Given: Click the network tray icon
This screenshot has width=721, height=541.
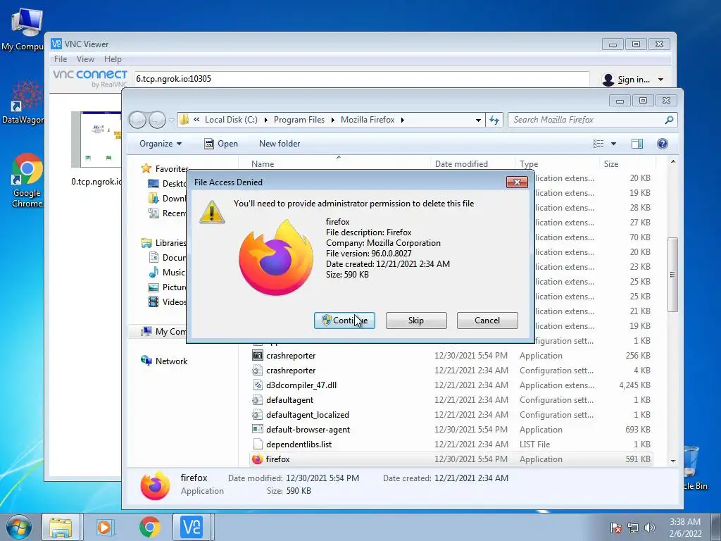Looking at the screenshot, I should 633,528.
